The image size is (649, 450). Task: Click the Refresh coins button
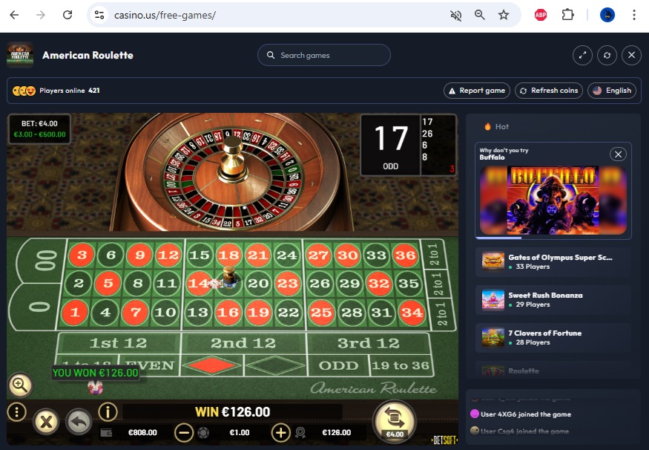[x=549, y=91]
